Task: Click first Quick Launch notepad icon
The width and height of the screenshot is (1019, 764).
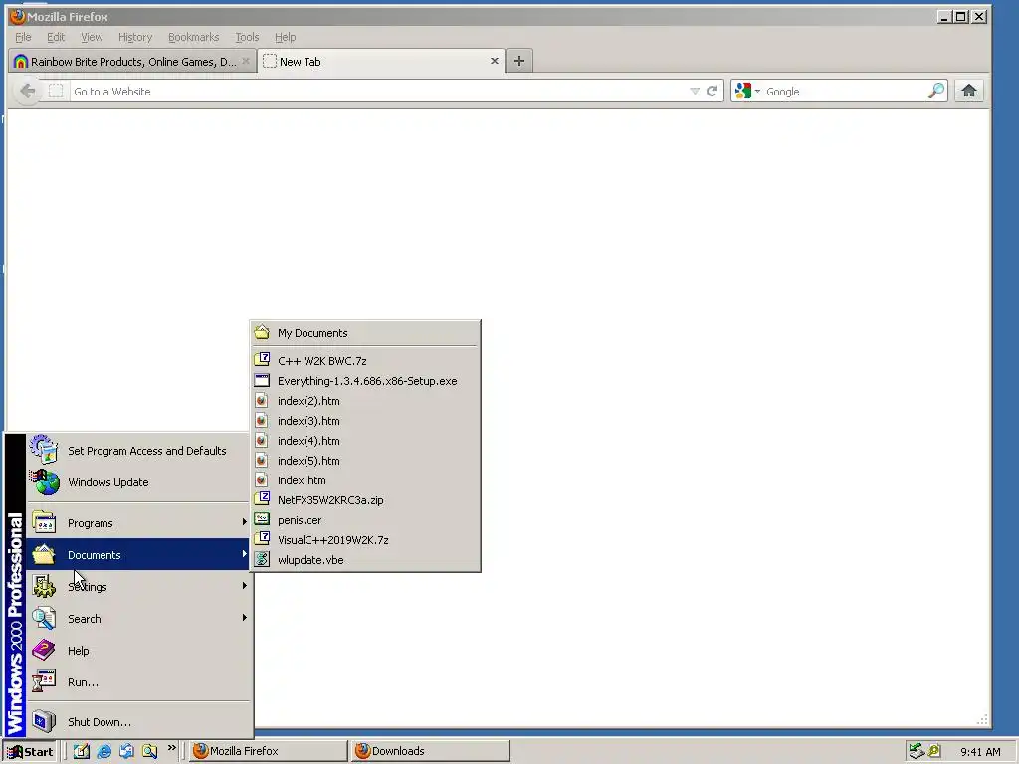Action: click(82, 751)
